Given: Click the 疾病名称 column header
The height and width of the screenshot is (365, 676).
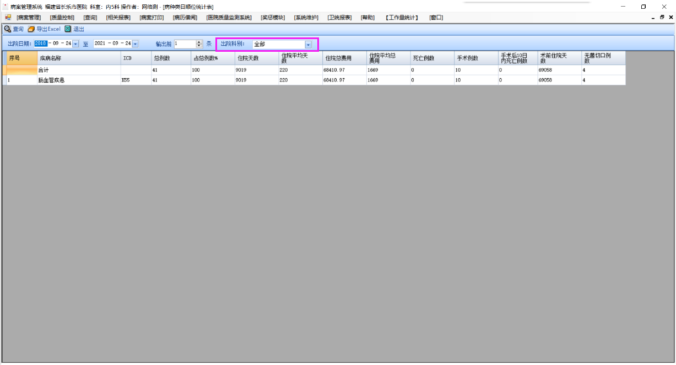Looking at the screenshot, I should coord(79,58).
